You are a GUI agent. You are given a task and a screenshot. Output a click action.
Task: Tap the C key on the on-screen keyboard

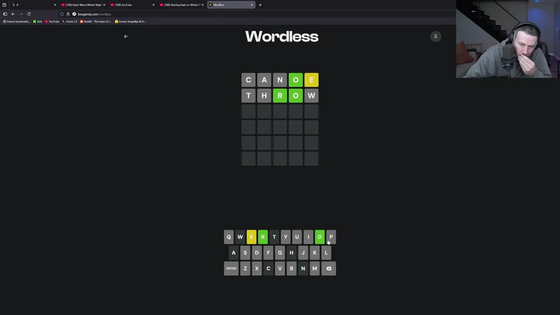point(268,269)
